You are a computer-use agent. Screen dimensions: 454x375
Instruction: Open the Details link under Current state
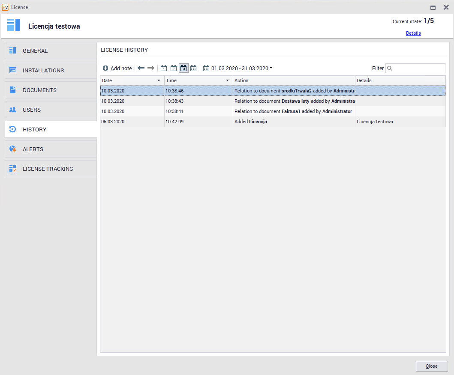coord(413,33)
